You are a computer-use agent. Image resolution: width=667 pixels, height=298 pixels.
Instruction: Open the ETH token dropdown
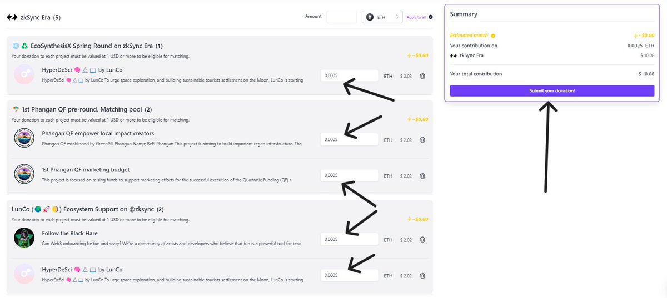coord(382,17)
